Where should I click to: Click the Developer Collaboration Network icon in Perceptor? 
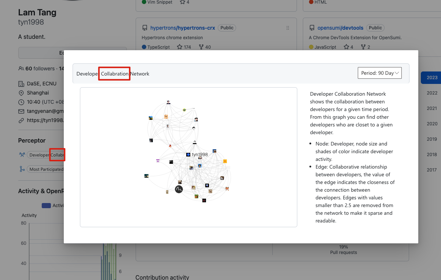pos(22,154)
